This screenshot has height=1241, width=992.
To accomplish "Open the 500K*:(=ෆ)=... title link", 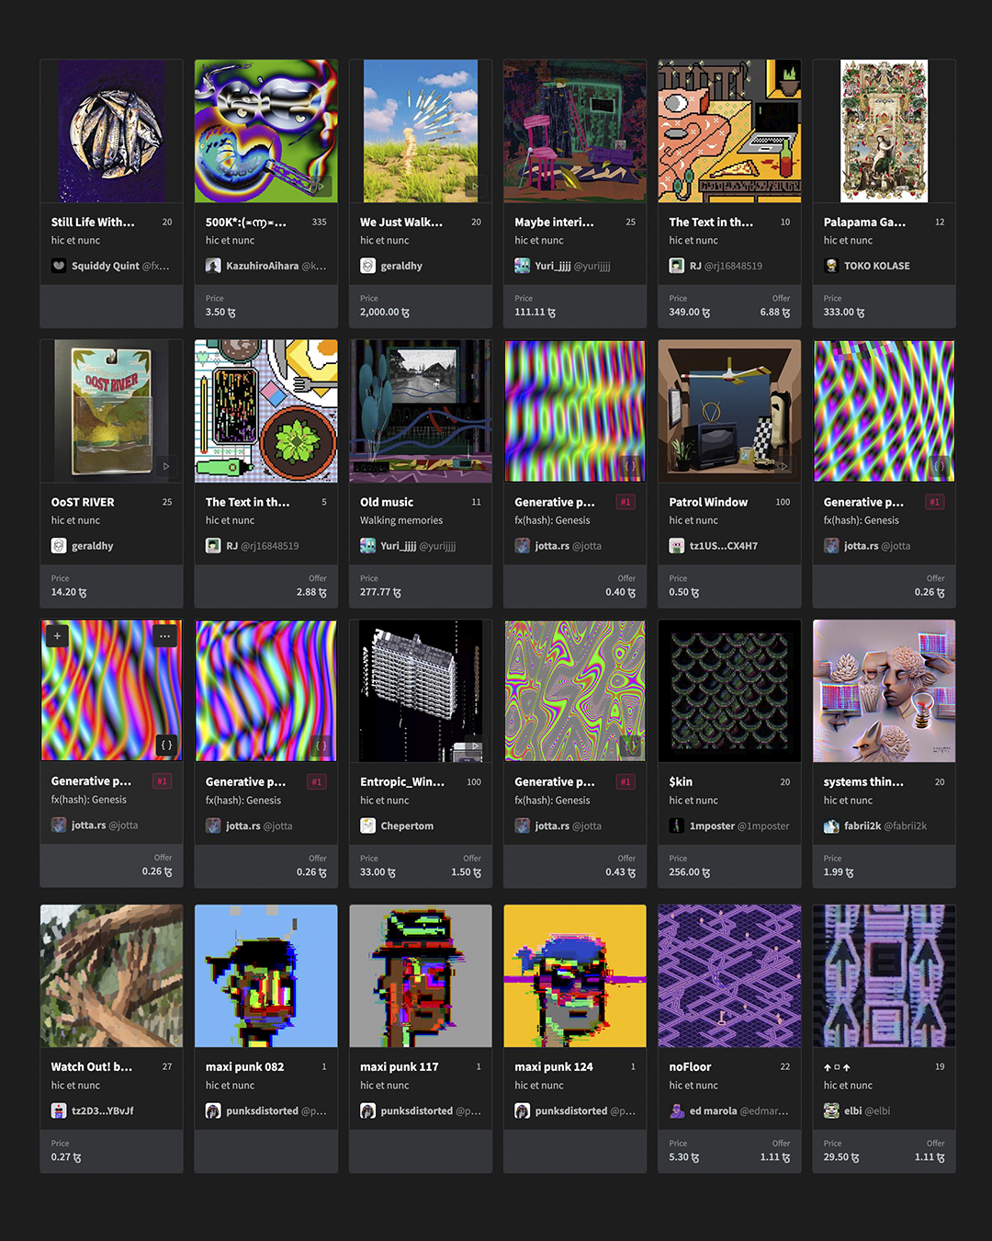I will [x=246, y=222].
